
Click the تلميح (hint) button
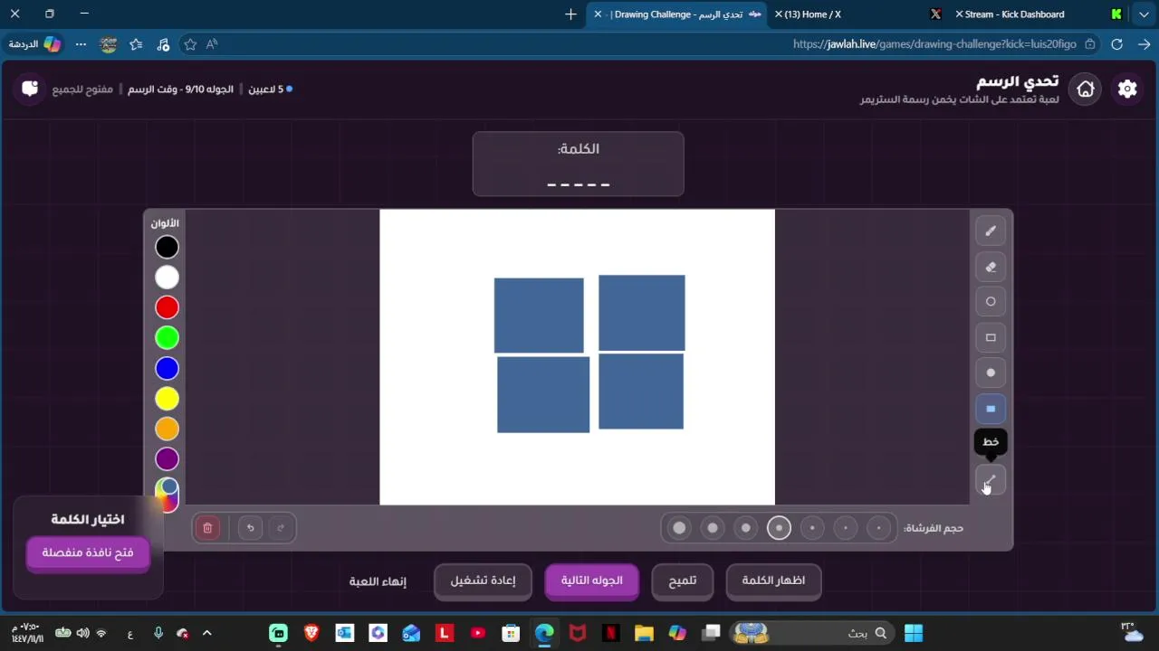point(682,580)
